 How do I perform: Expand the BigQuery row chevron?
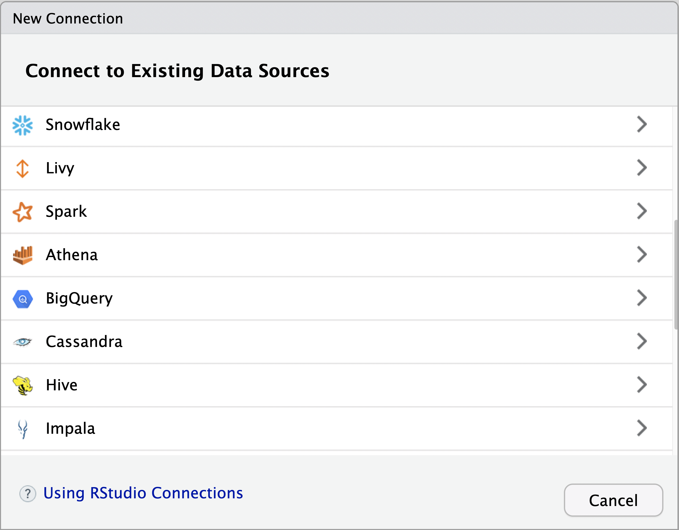pos(642,298)
